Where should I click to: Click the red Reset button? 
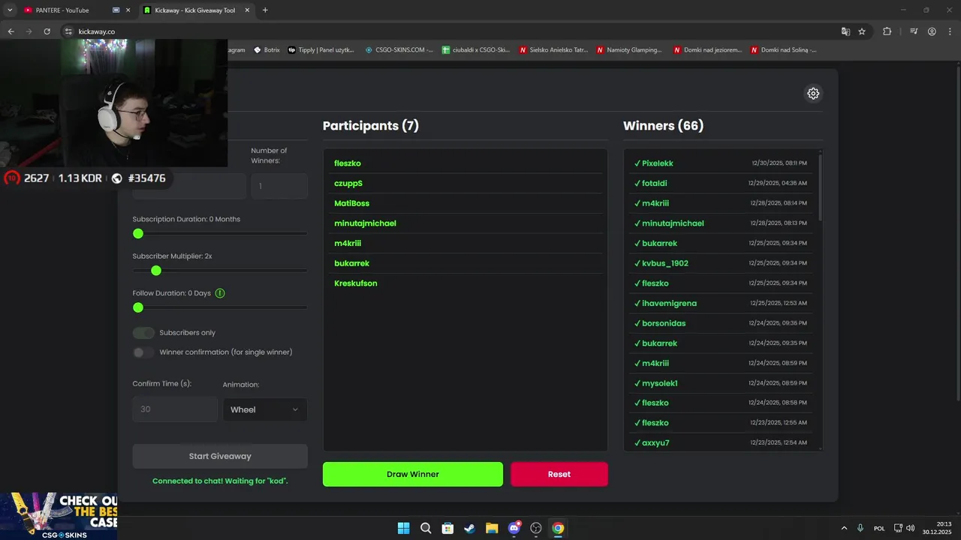(x=559, y=474)
